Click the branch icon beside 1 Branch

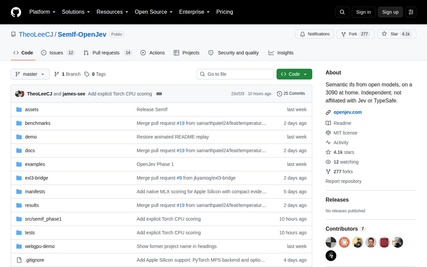point(57,74)
